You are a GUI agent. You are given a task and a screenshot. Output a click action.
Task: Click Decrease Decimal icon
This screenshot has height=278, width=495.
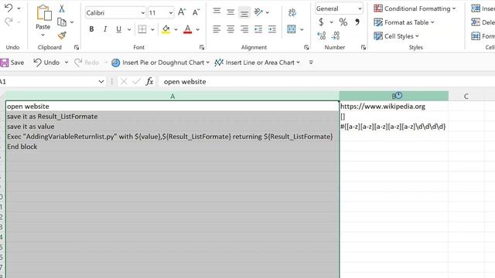click(335, 36)
